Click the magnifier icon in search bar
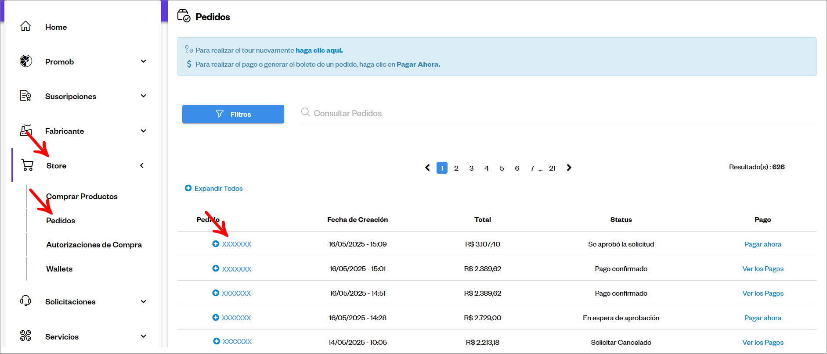The image size is (827, 354). coord(306,112)
